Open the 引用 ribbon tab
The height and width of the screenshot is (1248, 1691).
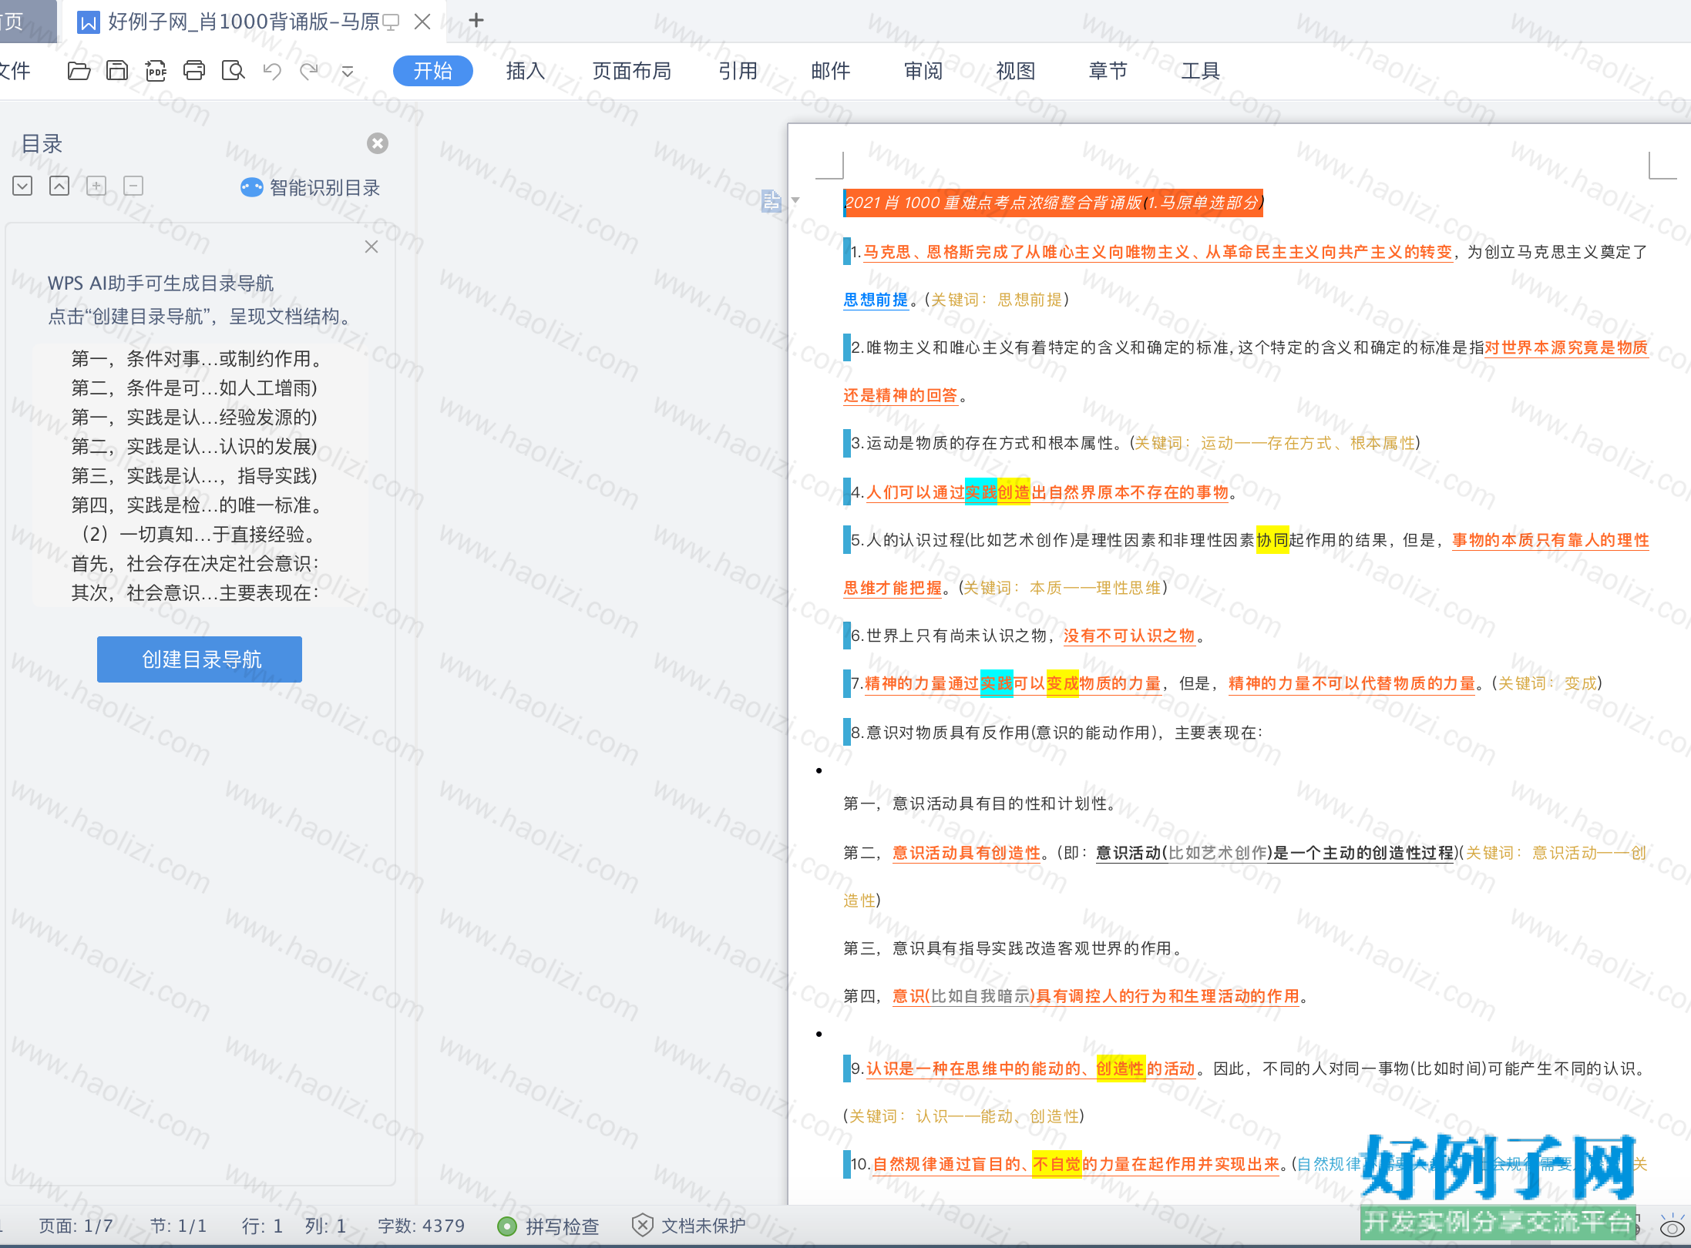pos(738,71)
